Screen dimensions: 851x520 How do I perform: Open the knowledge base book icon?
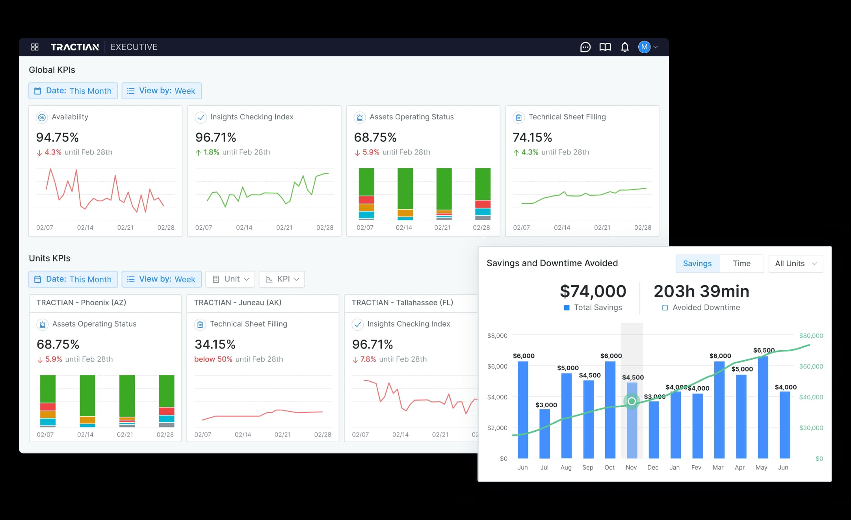pyautogui.click(x=606, y=47)
